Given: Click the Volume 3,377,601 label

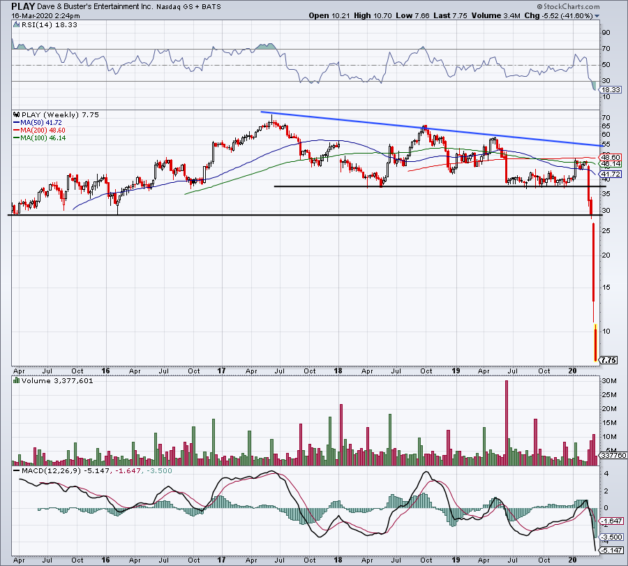Looking at the screenshot, I should 57,381.
